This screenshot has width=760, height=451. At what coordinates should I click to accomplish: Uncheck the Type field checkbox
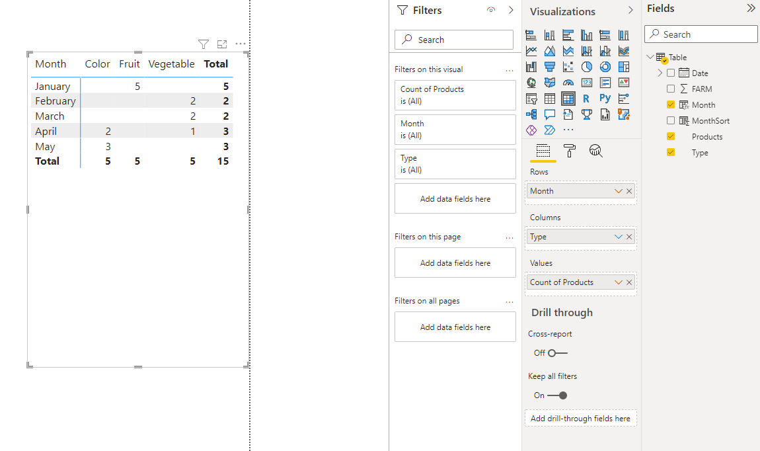pyautogui.click(x=671, y=152)
